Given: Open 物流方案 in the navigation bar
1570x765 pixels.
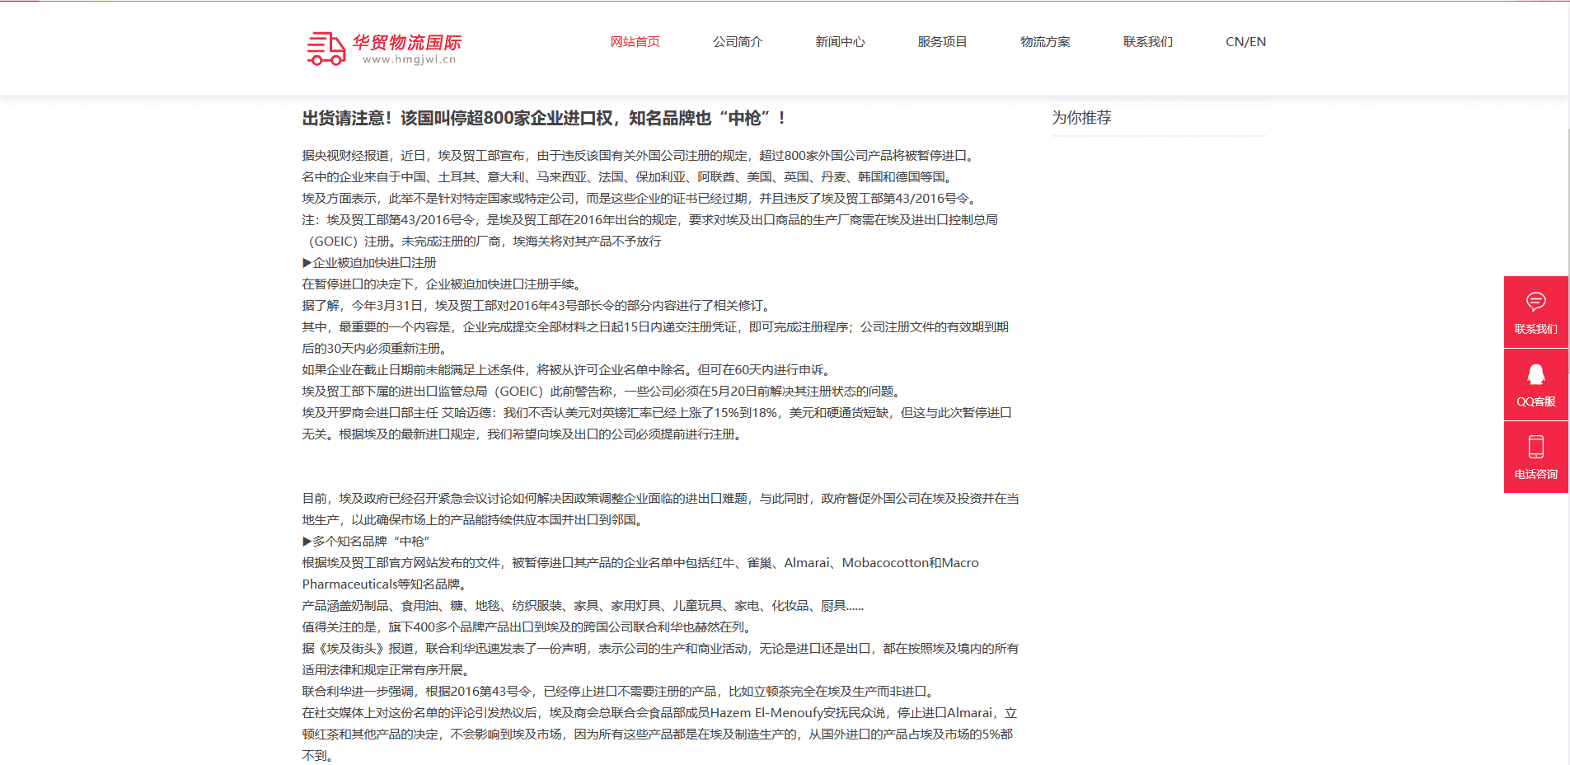Looking at the screenshot, I should pyautogui.click(x=1045, y=42).
